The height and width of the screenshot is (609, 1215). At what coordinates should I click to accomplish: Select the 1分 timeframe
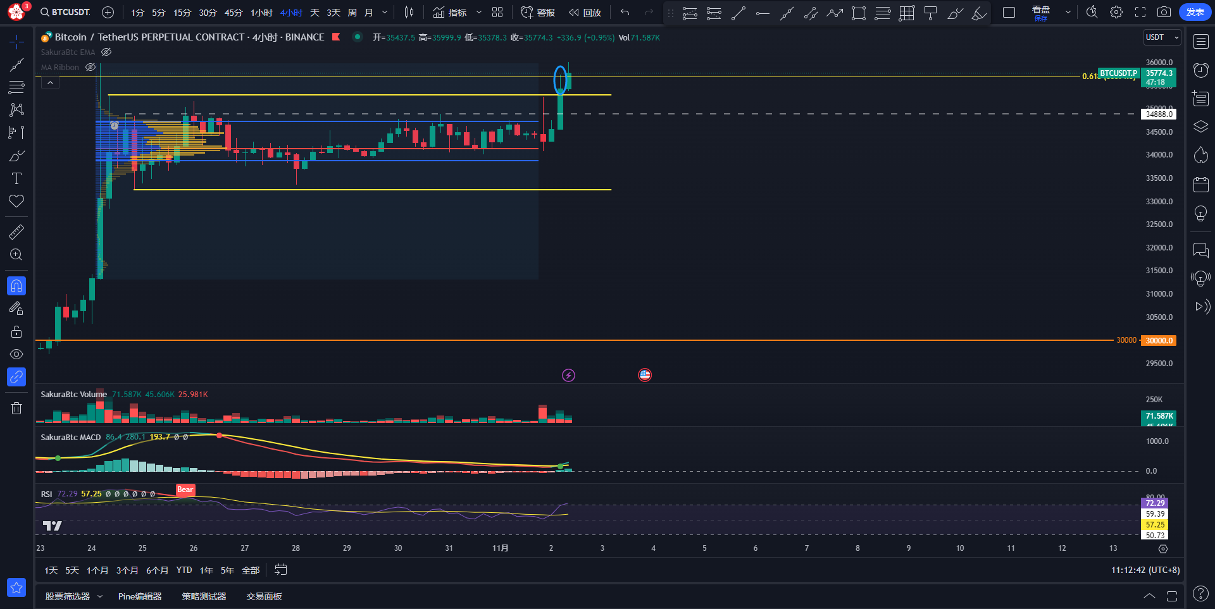[x=138, y=13]
